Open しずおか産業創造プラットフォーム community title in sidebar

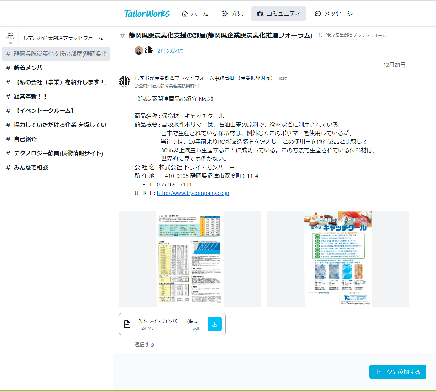point(63,38)
